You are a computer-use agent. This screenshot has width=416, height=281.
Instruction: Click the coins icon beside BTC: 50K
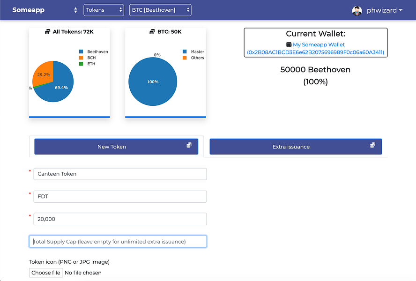click(x=152, y=32)
